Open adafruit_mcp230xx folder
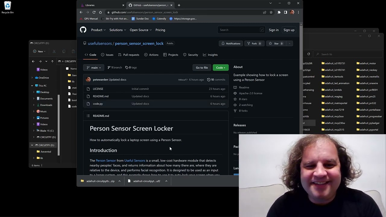The height and width of the screenshot is (217, 386). [333, 123]
